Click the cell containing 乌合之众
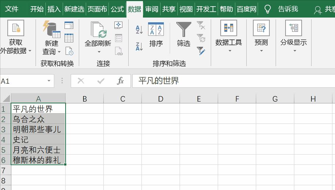This screenshot has height=190, width=335. 38,119
